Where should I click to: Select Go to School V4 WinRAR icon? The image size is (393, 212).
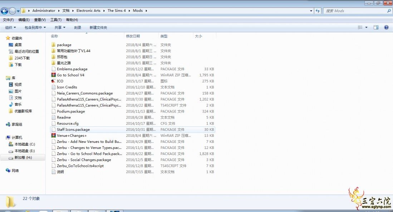(x=53, y=75)
